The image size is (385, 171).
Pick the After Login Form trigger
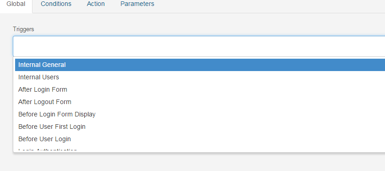pyautogui.click(x=200, y=89)
